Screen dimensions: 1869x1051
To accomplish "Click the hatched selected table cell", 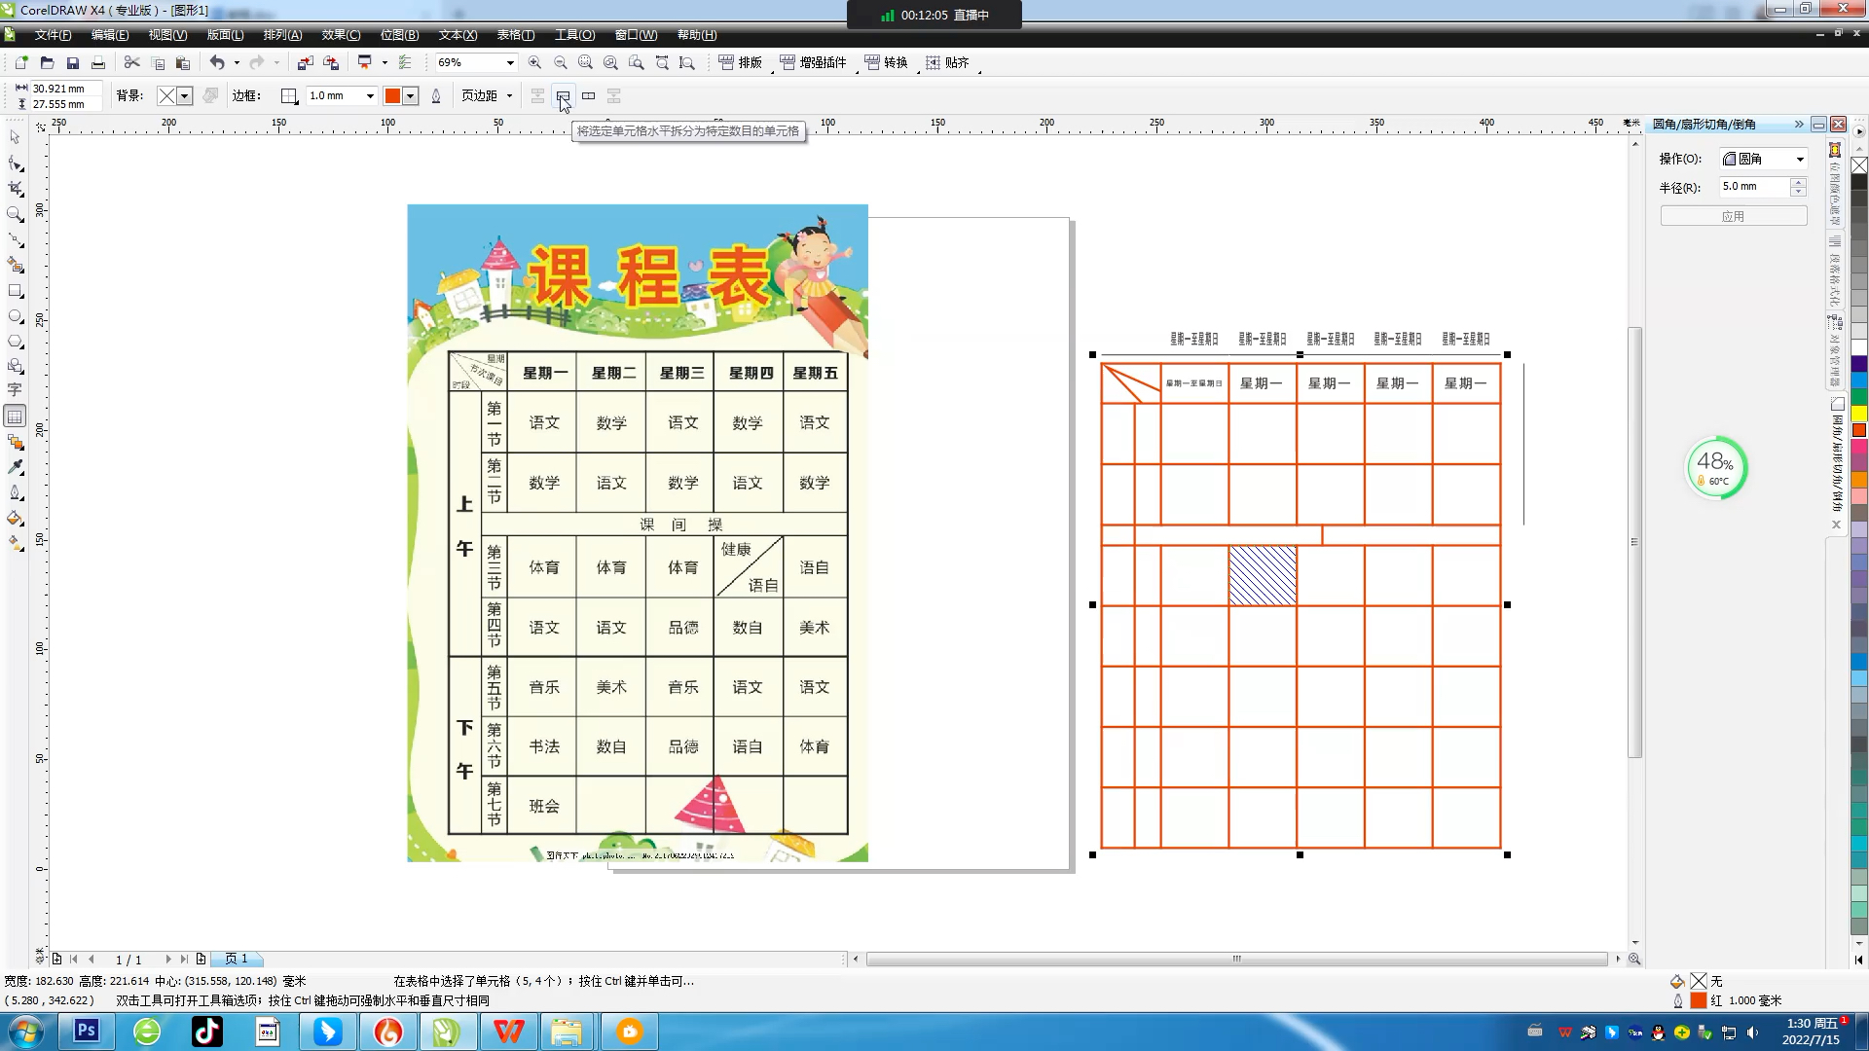I will [1263, 575].
